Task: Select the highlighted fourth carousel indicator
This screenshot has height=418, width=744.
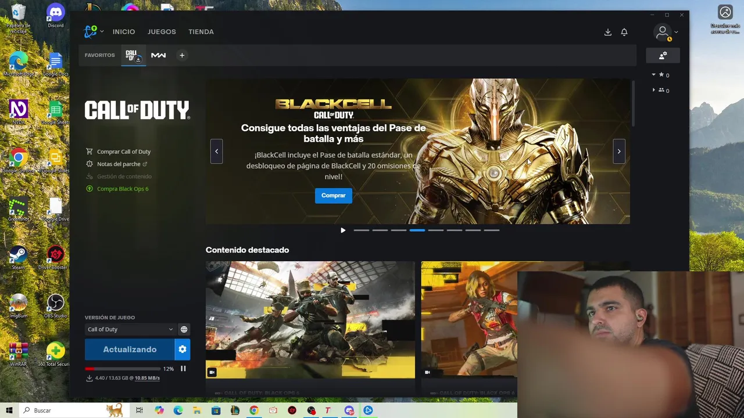Action: 417,230
